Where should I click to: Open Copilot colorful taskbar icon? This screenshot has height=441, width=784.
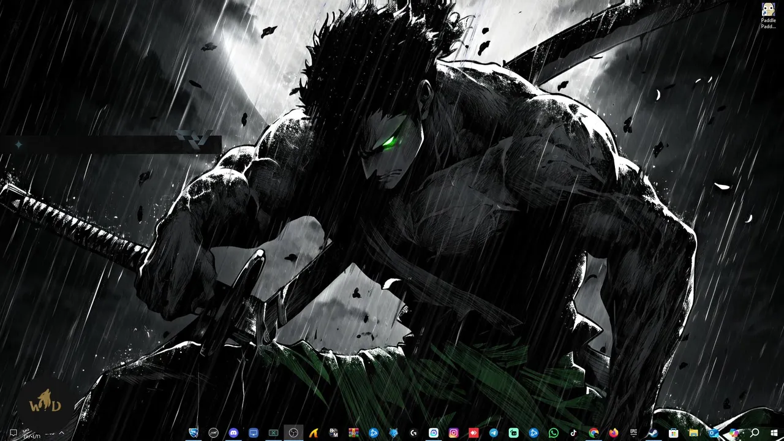tap(734, 433)
